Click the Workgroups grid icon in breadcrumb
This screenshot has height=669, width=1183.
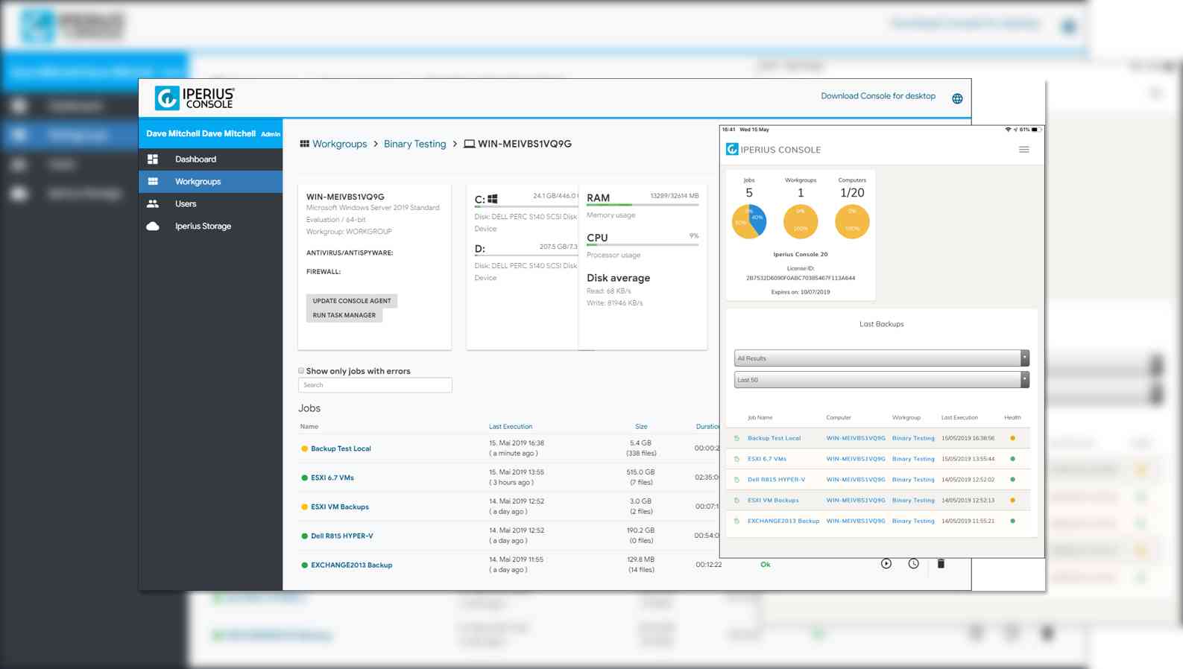(x=304, y=144)
